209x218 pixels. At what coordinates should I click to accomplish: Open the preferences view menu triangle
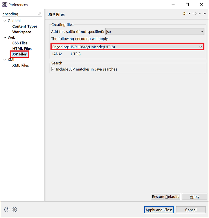(x=205, y=14)
